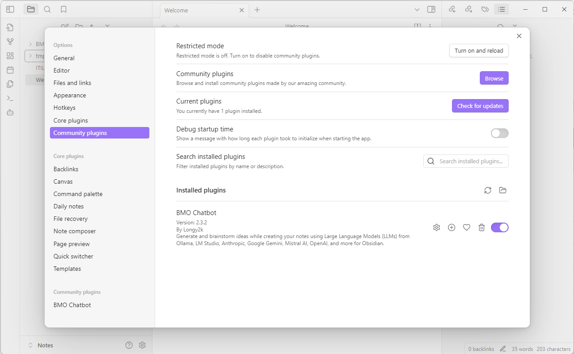The width and height of the screenshot is (574, 354).
Task: Open BMO Chatbot plugin options gear
Action: tap(437, 227)
